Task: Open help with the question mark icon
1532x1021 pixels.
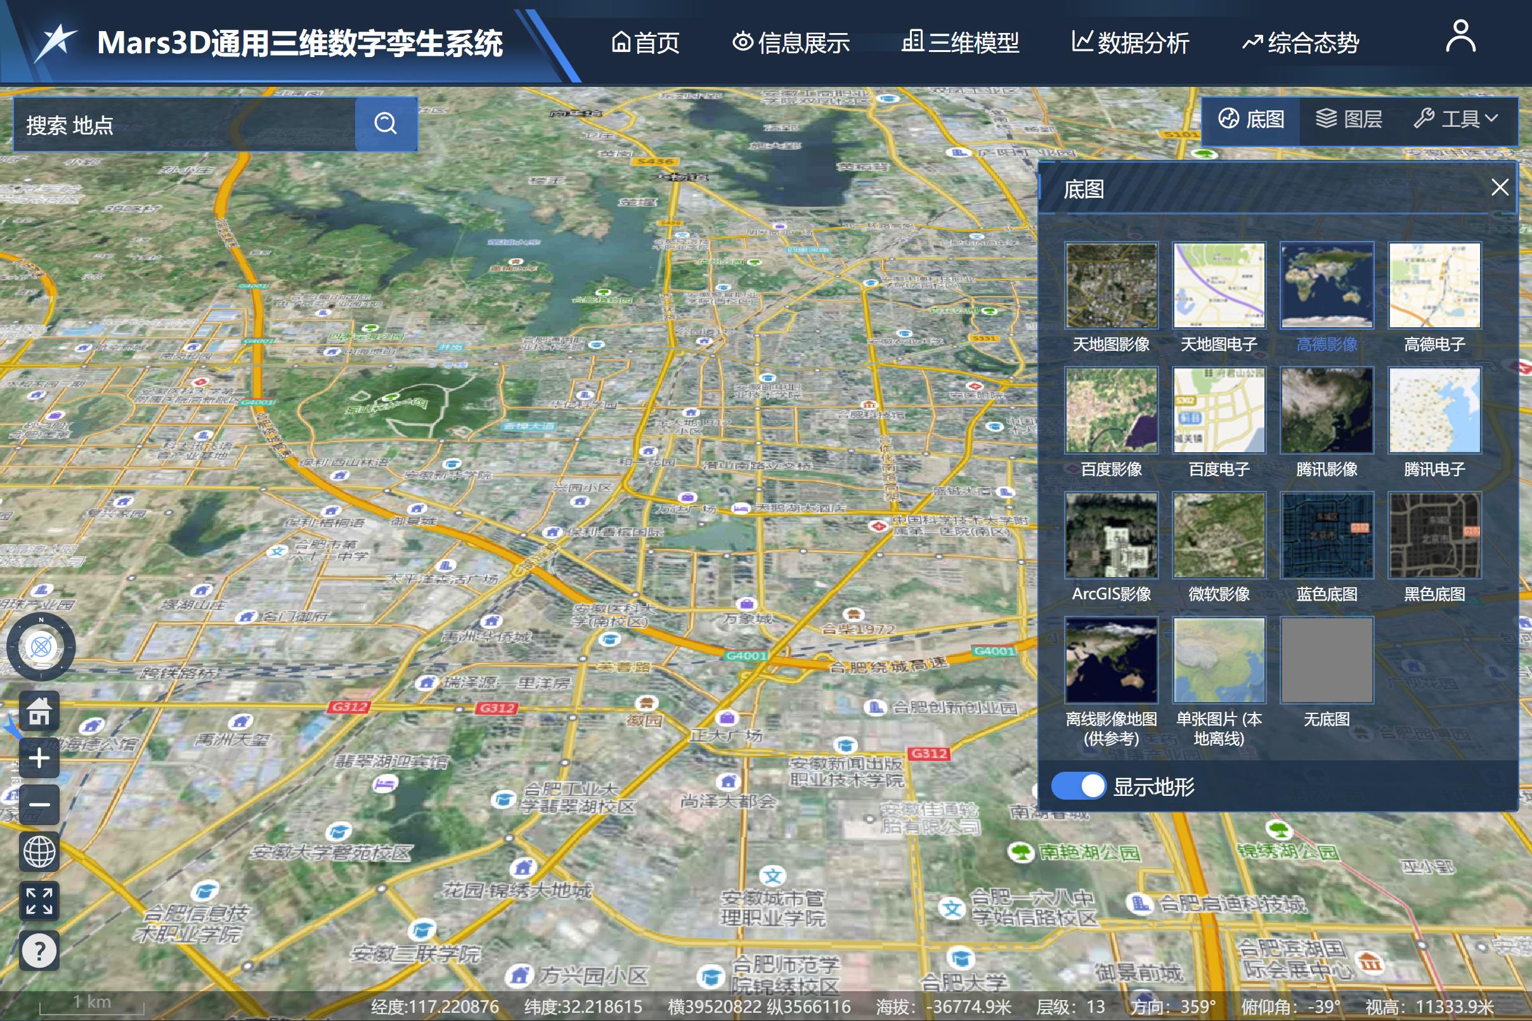Action: (x=39, y=951)
